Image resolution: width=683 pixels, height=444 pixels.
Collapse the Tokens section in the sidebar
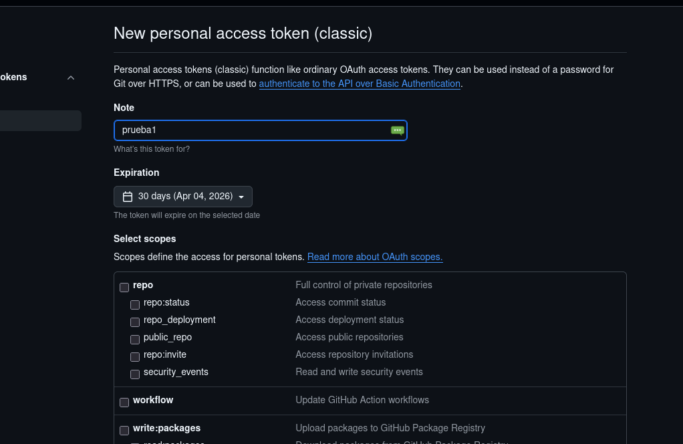click(x=70, y=77)
